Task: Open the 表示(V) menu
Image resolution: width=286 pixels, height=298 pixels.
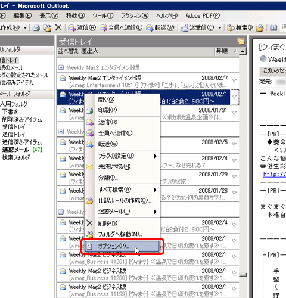Action: [49, 15]
